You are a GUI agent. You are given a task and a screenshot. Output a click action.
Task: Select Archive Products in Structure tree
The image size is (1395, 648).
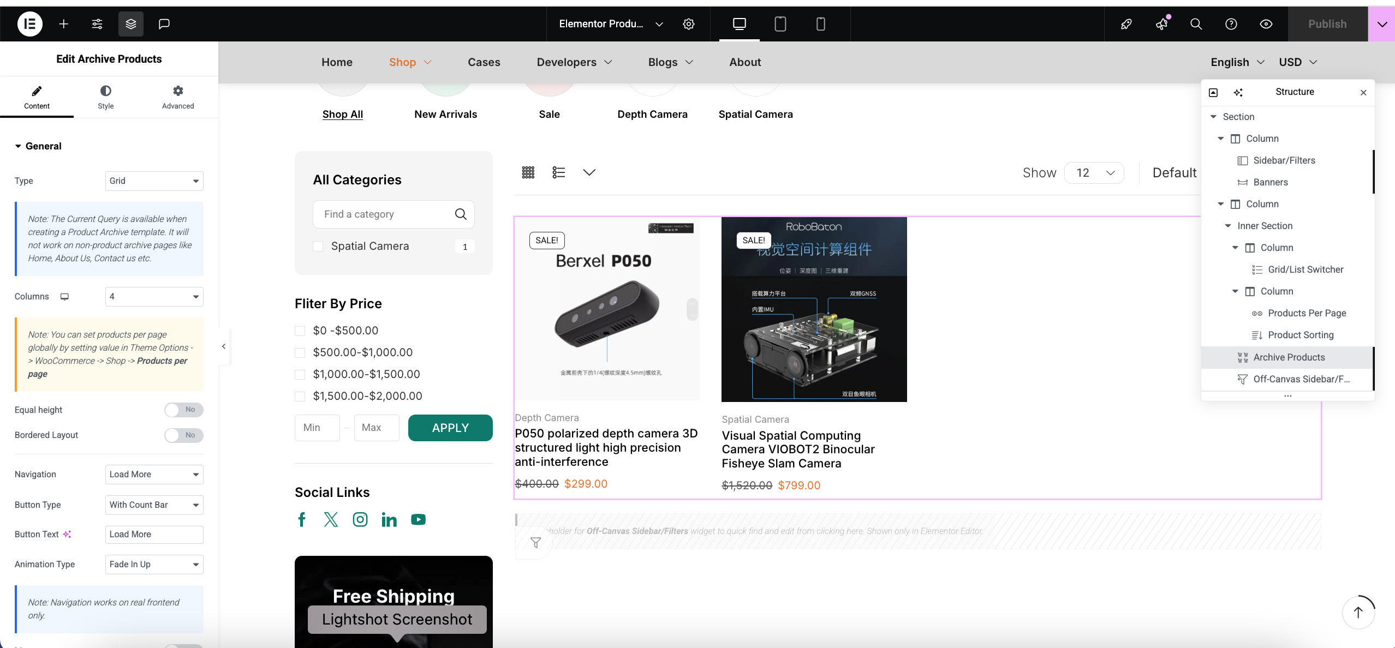click(1287, 357)
